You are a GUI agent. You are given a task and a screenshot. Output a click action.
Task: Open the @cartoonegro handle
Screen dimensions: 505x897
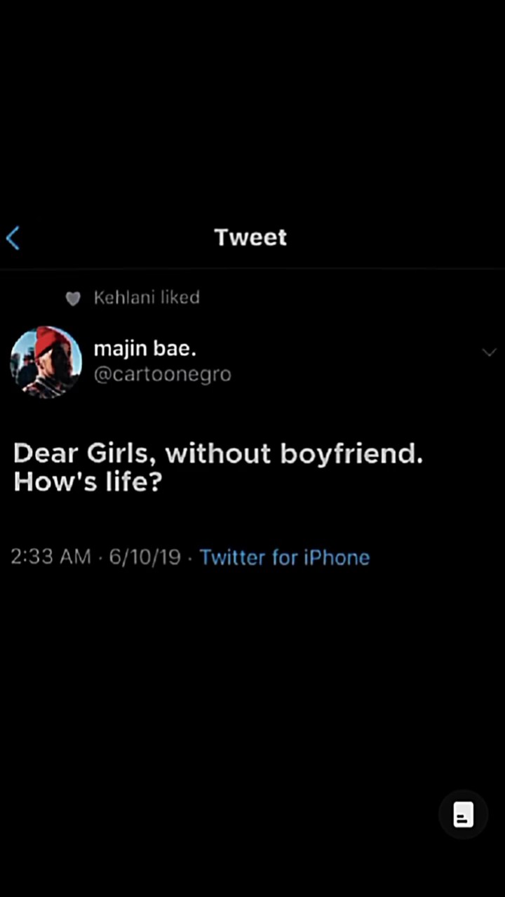[162, 375]
